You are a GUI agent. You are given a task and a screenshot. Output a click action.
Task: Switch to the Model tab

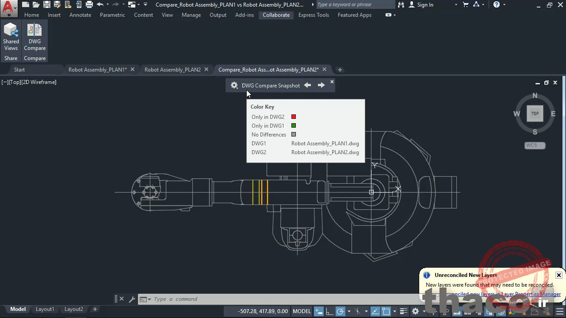point(18,309)
